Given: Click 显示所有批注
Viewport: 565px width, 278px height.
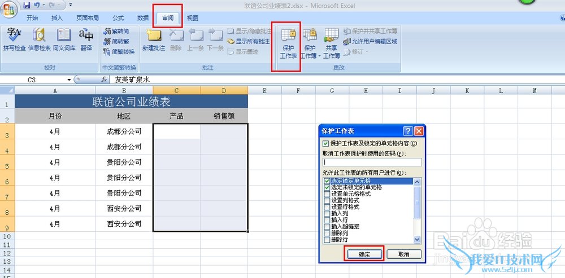Looking at the screenshot, I should coord(248,41).
